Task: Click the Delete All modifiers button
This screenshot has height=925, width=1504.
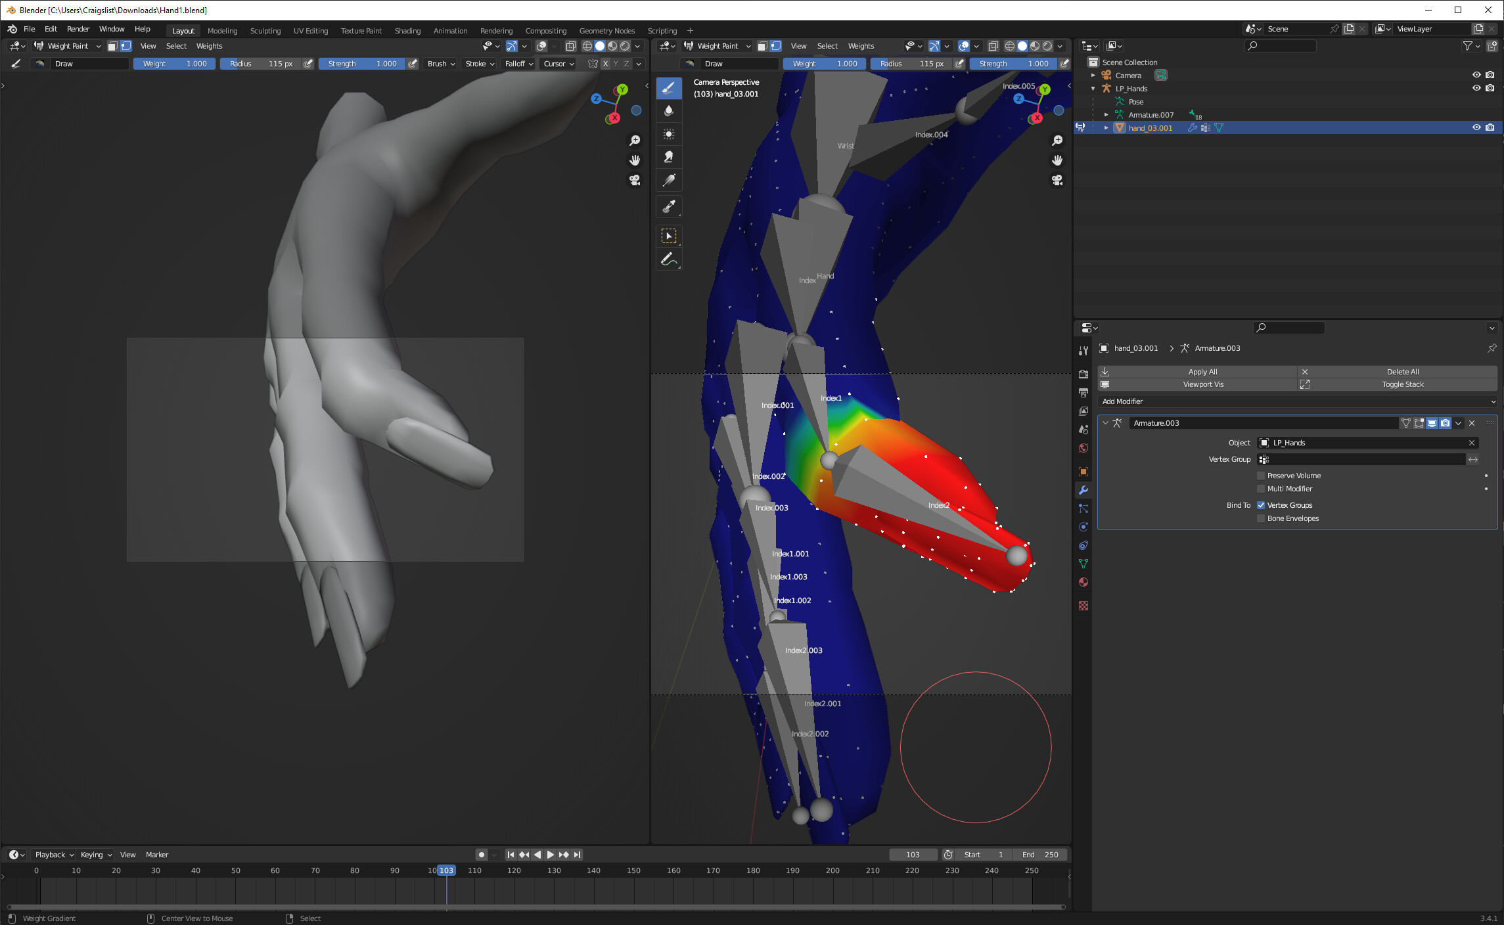Action: (x=1398, y=372)
